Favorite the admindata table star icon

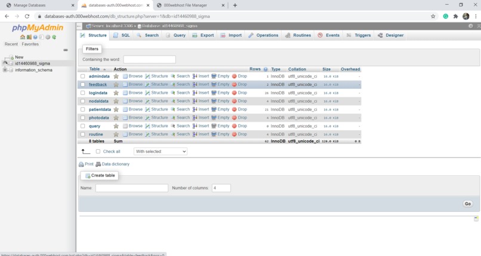click(116, 76)
